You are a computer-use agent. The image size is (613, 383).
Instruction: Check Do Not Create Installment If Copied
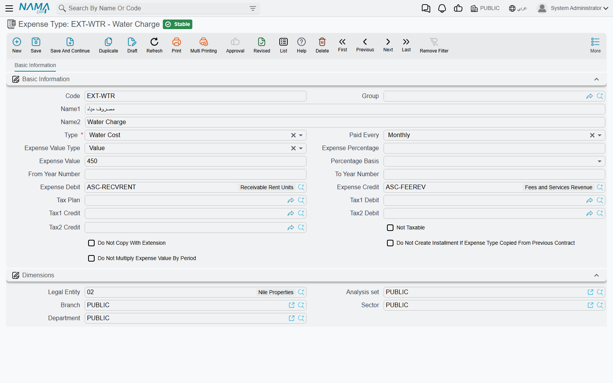390,243
